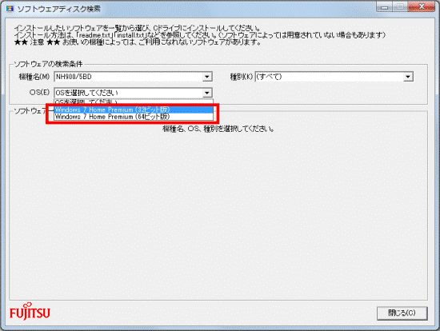Click the 種別(K) label
440x331 pixels.
242,77
